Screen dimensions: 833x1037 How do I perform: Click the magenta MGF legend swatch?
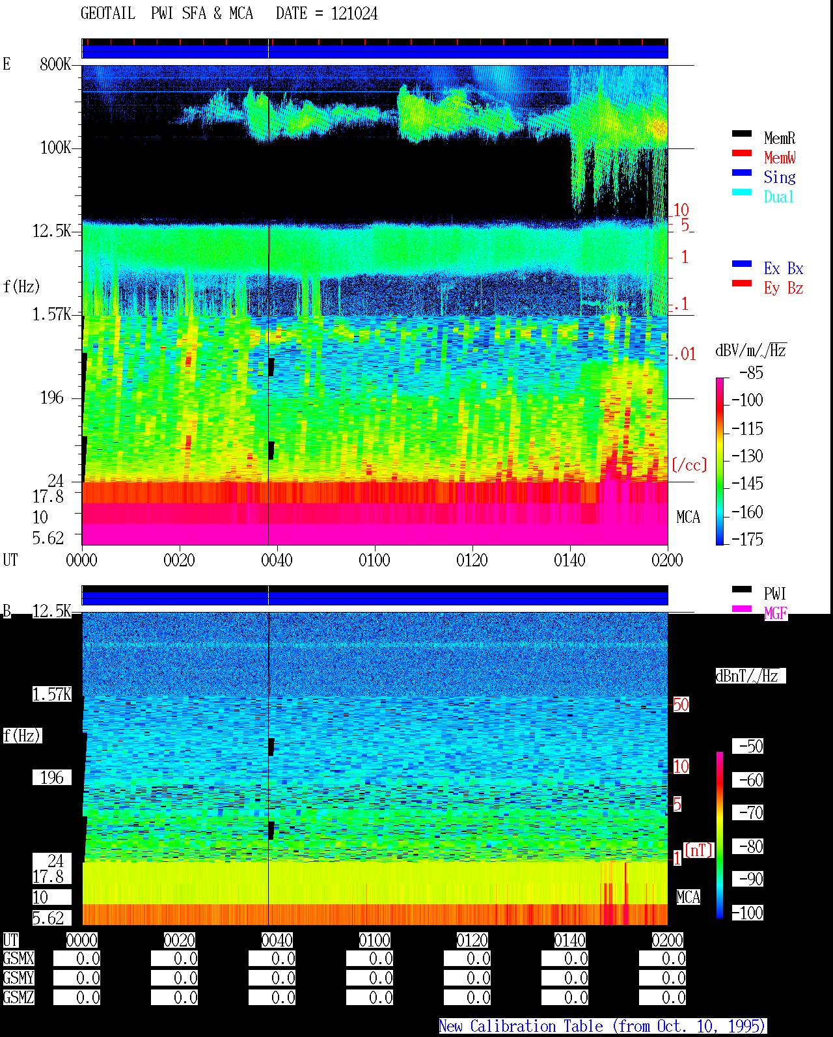click(x=742, y=609)
